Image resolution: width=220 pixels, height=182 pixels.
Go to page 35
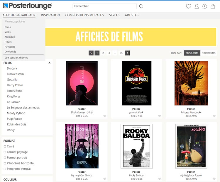click(121, 53)
